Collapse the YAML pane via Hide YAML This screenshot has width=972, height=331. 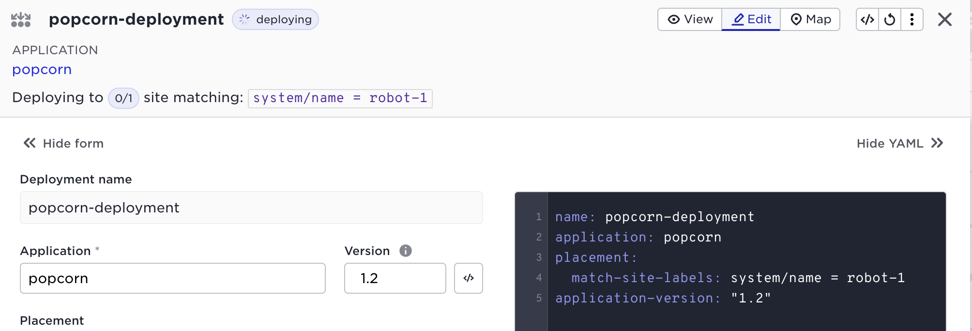point(900,143)
